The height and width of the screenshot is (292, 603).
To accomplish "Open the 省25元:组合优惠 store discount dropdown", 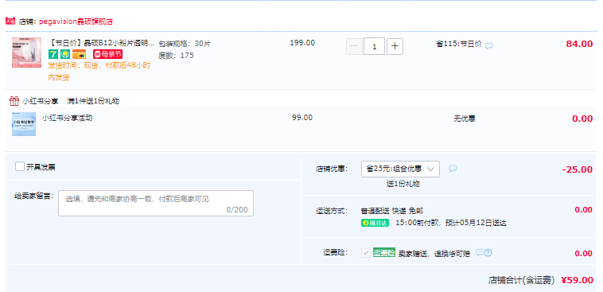I will tap(400, 169).
